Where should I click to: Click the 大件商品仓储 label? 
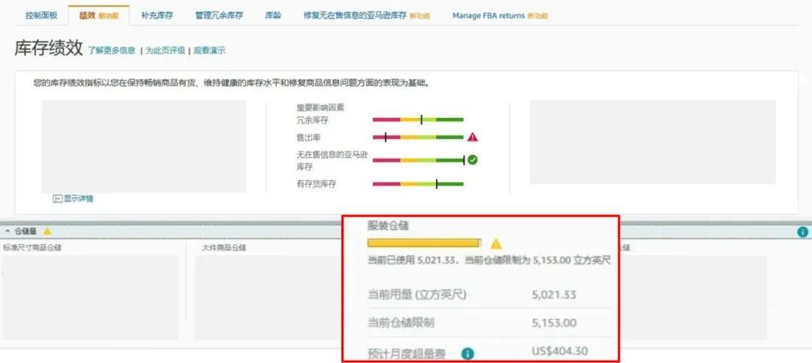click(x=224, y=247)
